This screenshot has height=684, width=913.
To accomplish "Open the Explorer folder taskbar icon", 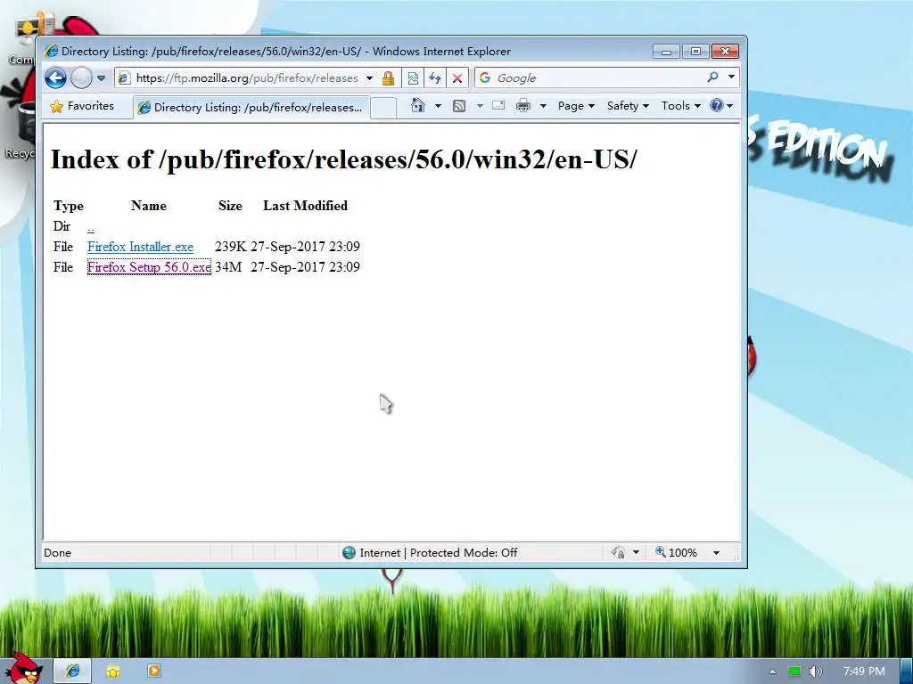I will [113, 672].
